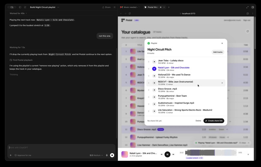Grab drag handle of Lite Saturation row
The image size is (261, 167).
[x=149, y=111]
